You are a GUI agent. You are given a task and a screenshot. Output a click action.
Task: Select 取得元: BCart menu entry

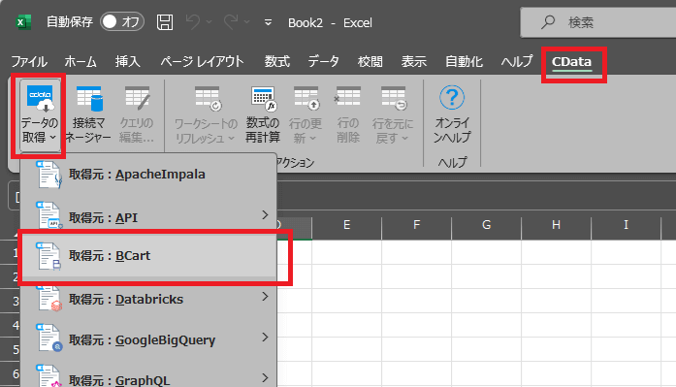(149, 256)
